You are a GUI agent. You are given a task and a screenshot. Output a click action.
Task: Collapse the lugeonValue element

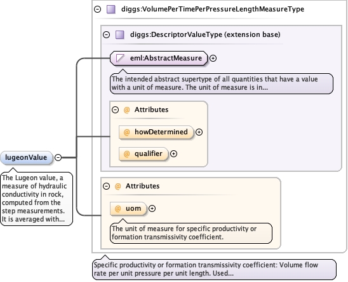pos(58,157)
